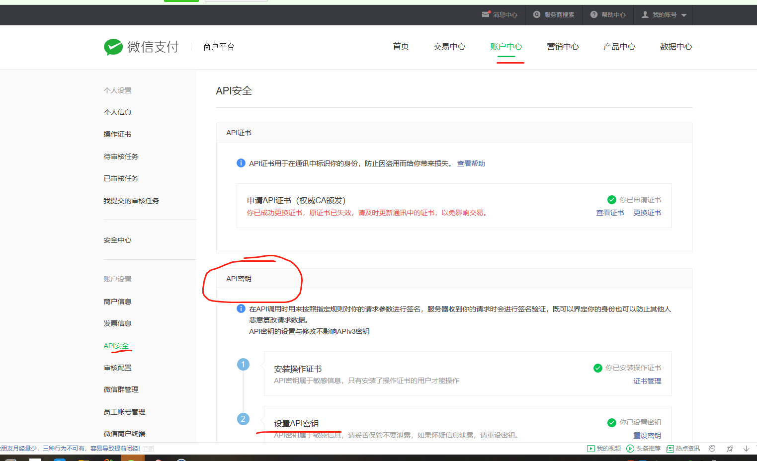Viewport: 757px width, 461px height.
Task: Open 数据中心
Action: pyautogui.click(x=676, y=46)
